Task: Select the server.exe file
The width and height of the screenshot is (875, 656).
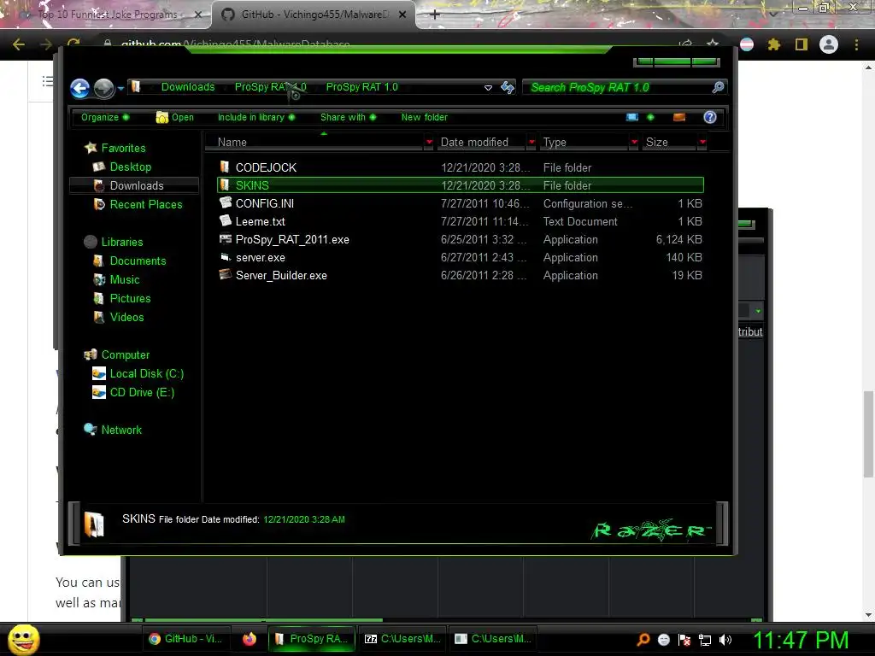Action: [x=461, y=257]
